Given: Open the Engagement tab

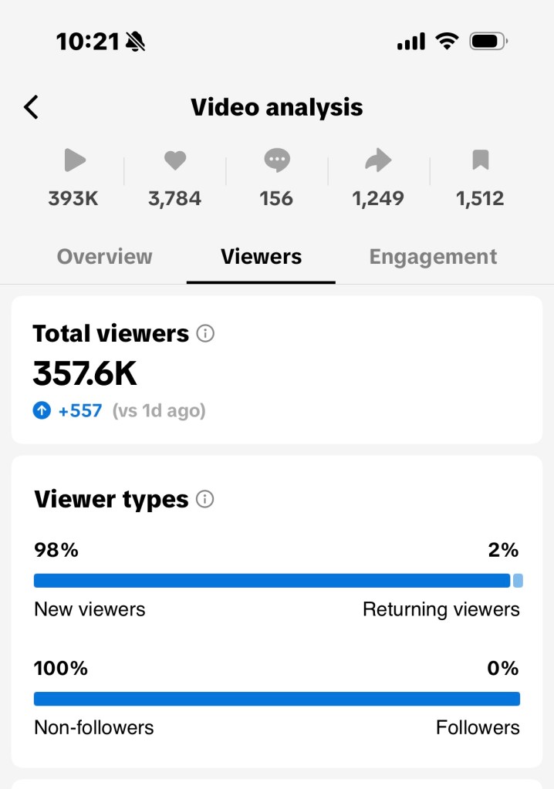Looking at the screenshot, I should [433, 257].
